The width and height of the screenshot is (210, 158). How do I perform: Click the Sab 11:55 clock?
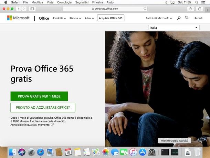click(185, 2)
